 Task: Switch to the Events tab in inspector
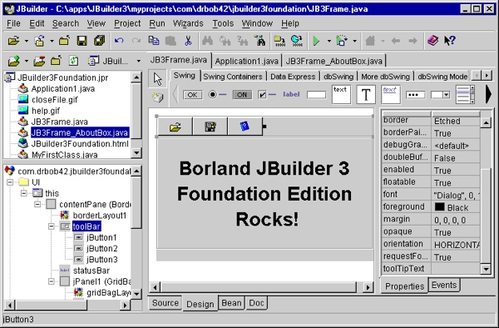click(444, 285)
